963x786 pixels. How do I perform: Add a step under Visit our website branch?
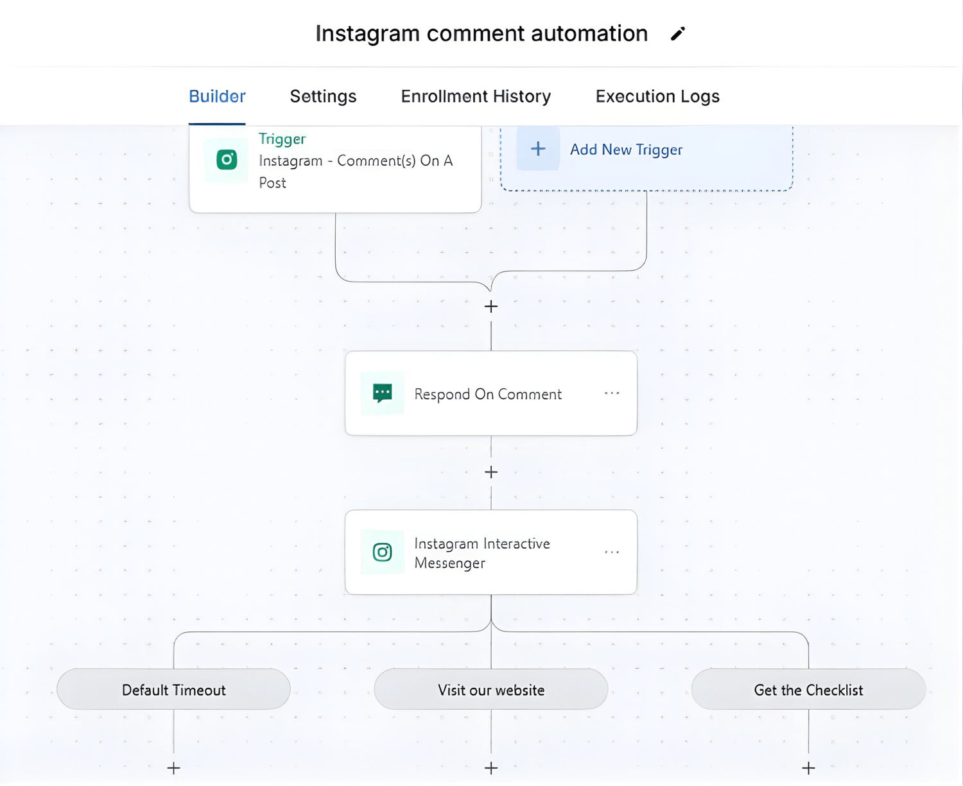[x=491, y=768]
